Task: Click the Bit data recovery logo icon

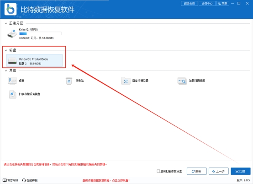Action: pos(11,9)
